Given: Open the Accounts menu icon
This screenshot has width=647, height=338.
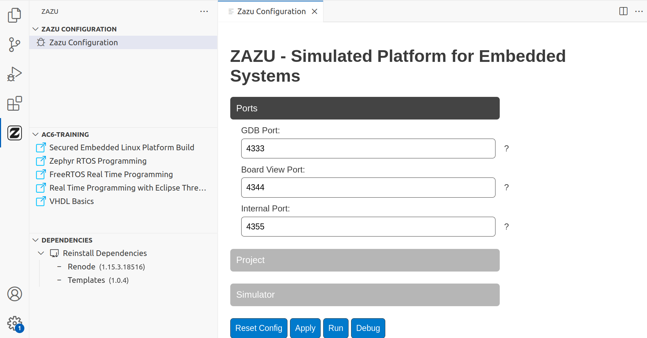Looking at the screenshot, I should 14,294.
